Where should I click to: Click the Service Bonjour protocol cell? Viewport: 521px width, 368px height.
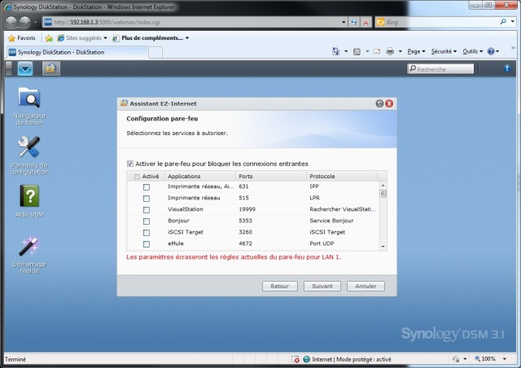click(x=331, y=221)
